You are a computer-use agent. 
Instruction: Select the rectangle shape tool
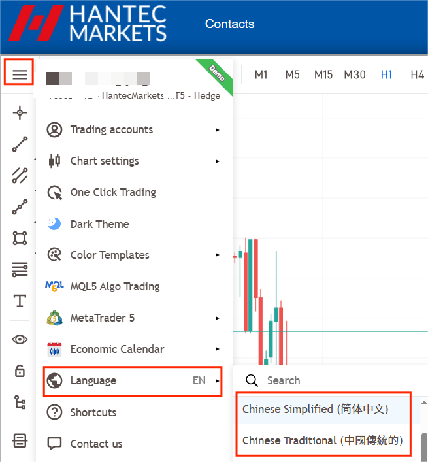(20, 238)
